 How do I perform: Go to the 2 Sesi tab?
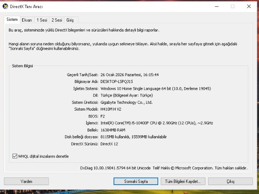pyautogui.click(x=57, y=20)
